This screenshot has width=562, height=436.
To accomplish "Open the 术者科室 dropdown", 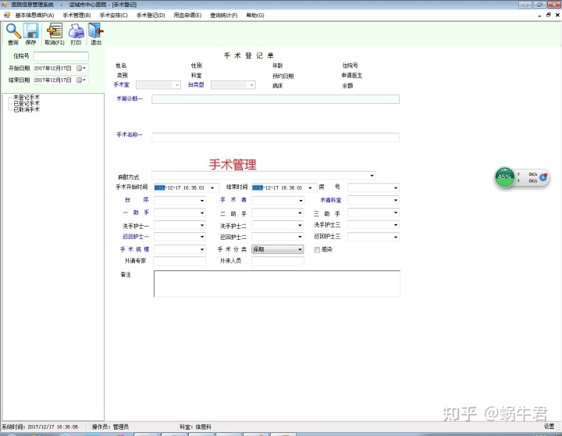I will tap(396, 200).
